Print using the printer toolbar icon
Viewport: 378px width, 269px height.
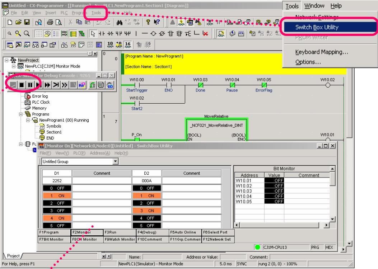[50, 22]
